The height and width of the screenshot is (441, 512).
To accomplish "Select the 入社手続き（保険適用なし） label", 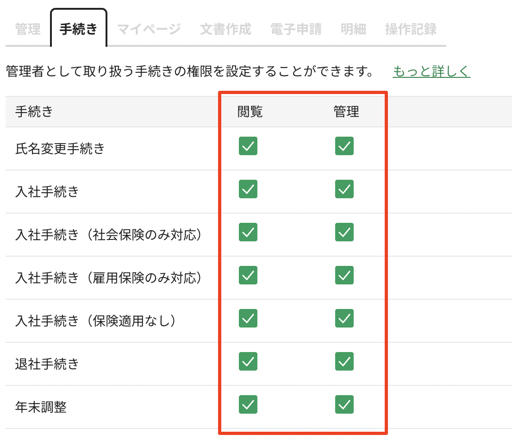I will coord(96,321).
